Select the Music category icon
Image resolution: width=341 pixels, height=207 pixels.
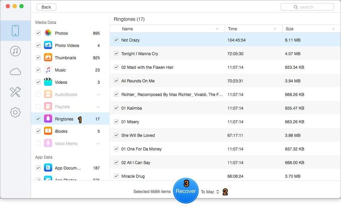pos(48,70)
